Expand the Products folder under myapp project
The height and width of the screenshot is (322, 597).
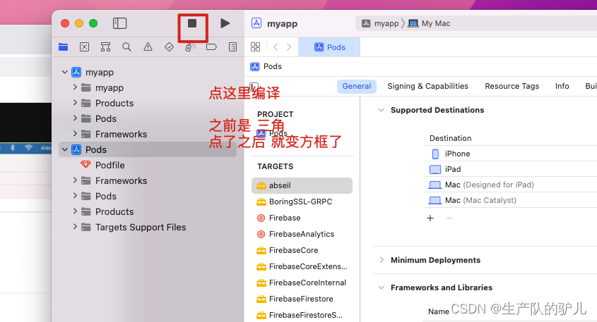75,104
